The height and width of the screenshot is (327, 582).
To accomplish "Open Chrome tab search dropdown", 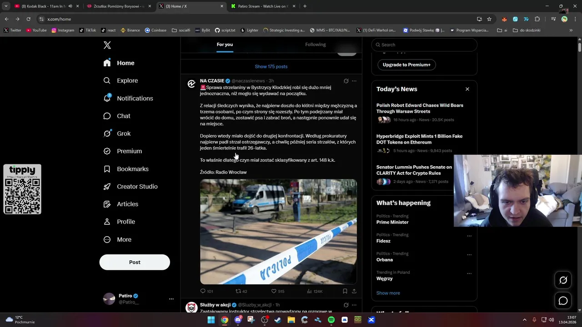I will [6, 6].
